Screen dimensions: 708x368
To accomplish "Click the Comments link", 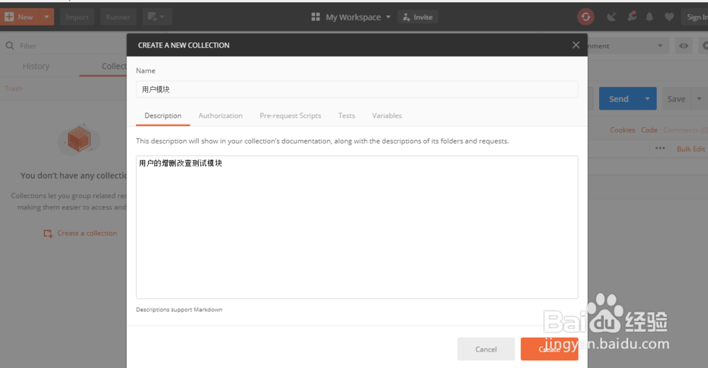I will tap(685, 130).
